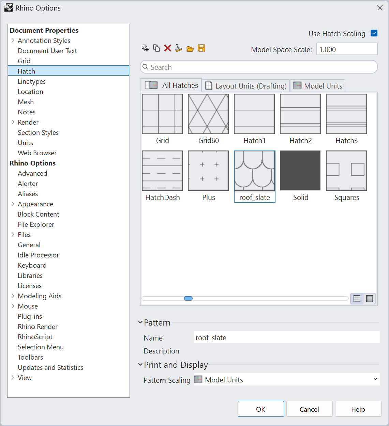Collapse the Print and Display section
This screenshot has width=389, height=426.
pos(140,364)
